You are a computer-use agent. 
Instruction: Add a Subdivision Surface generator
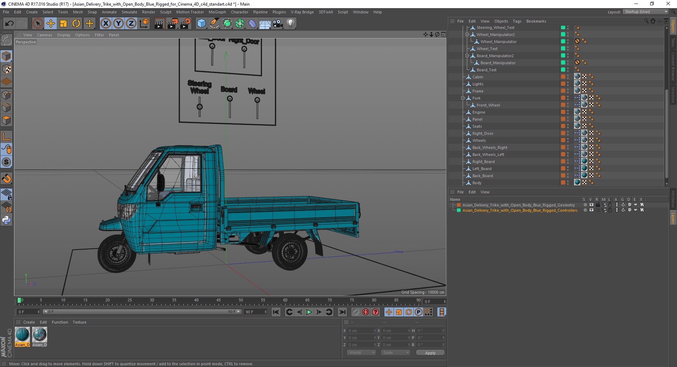(227, 24)
